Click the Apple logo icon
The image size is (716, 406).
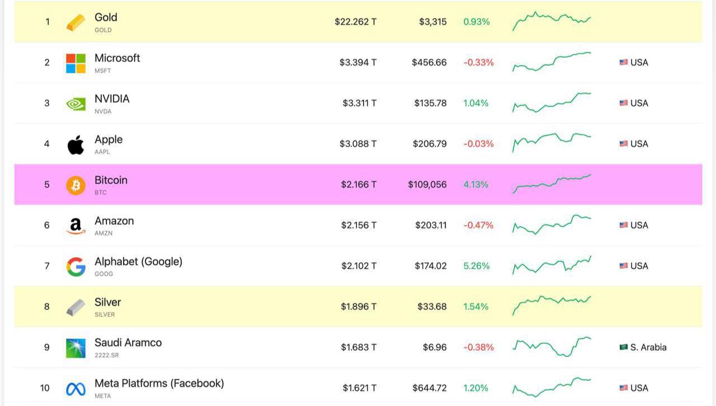[76, 145]
